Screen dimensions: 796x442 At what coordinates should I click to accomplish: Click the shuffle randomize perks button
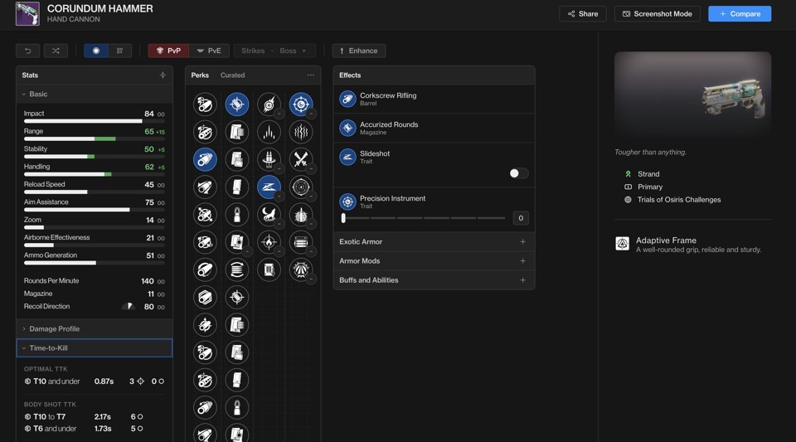point(56,51)
